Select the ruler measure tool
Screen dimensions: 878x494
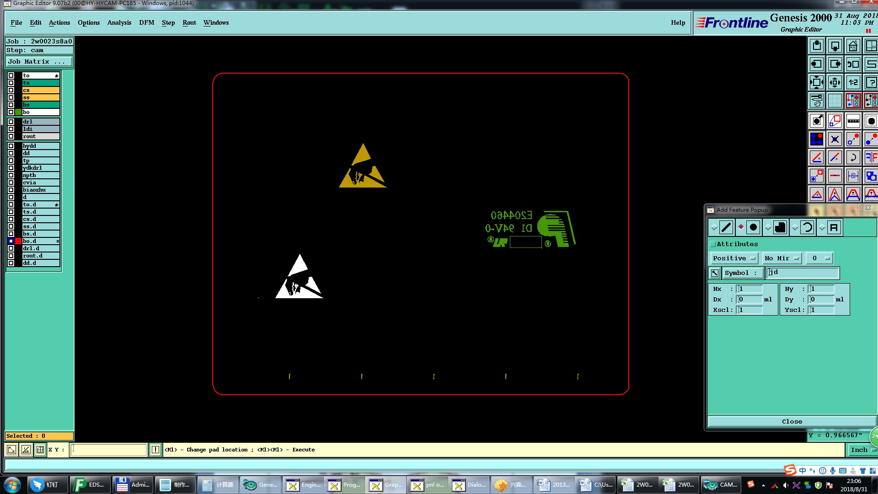853,121
